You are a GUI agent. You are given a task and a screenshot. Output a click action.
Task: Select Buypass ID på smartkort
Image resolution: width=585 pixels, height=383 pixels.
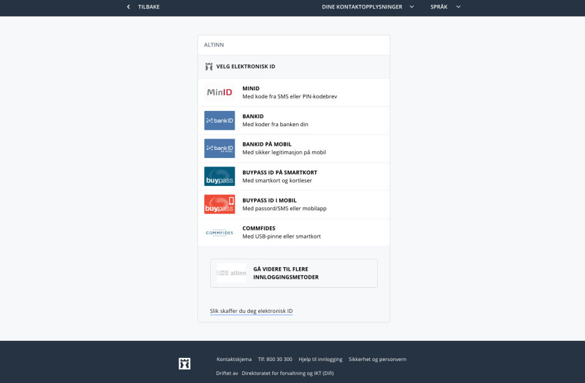(294, 176)
